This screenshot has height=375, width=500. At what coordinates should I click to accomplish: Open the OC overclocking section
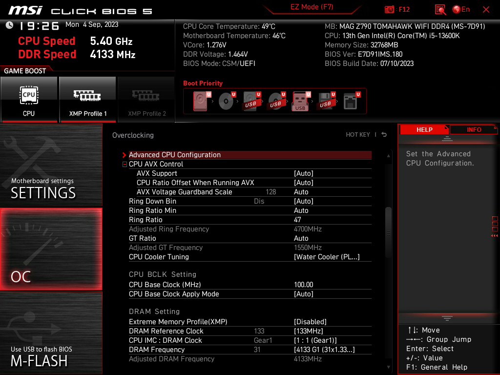(x=51, y=250)
